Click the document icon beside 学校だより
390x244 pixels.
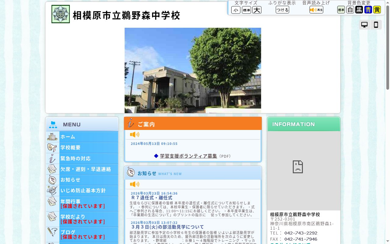pyautogui.click(x=52, y=217)
